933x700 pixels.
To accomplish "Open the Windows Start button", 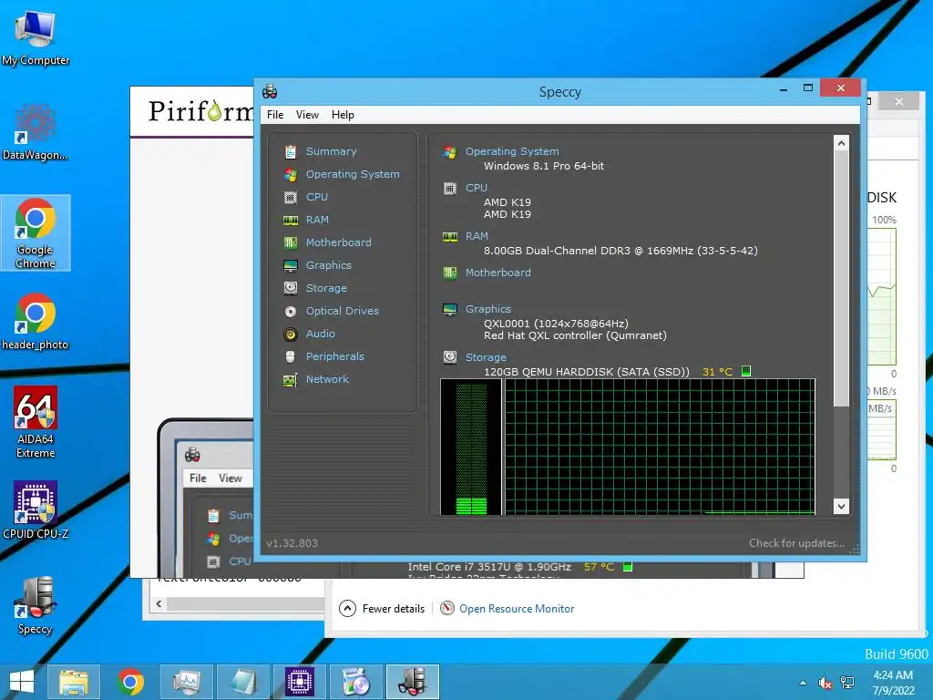I will (x=22, y=682).
